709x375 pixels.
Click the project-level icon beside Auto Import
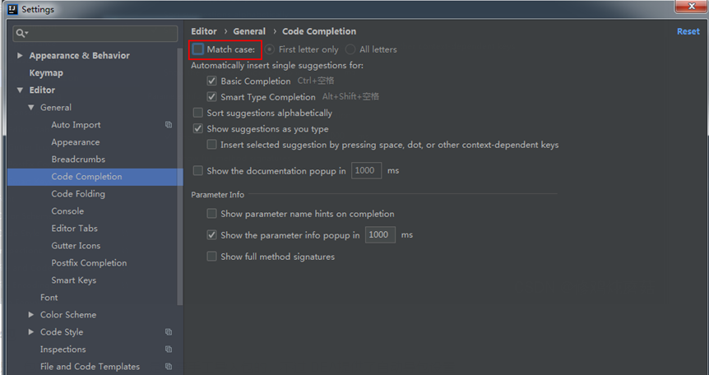pyautogui.click(x=169, y=125)
